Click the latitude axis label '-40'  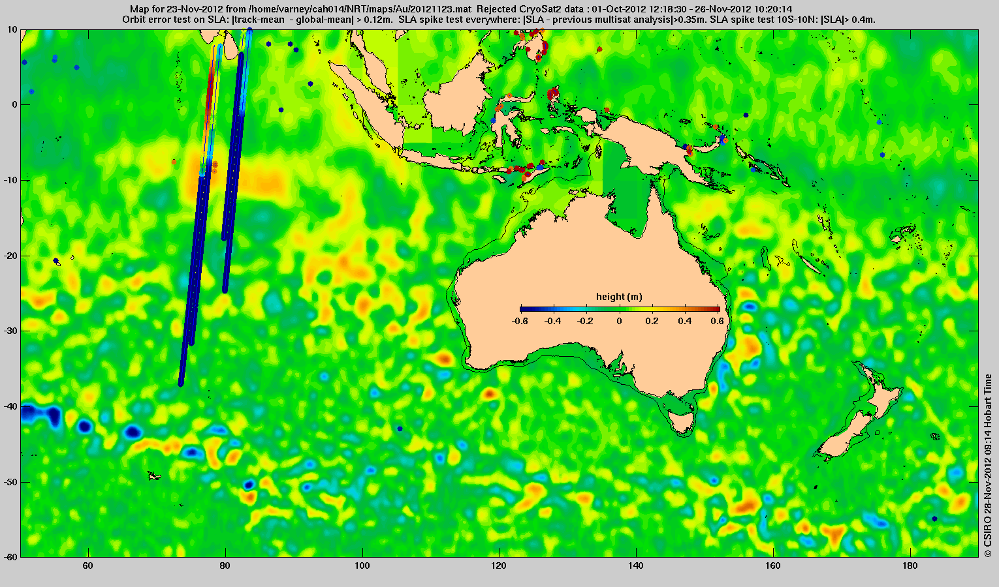coord(11,406)
